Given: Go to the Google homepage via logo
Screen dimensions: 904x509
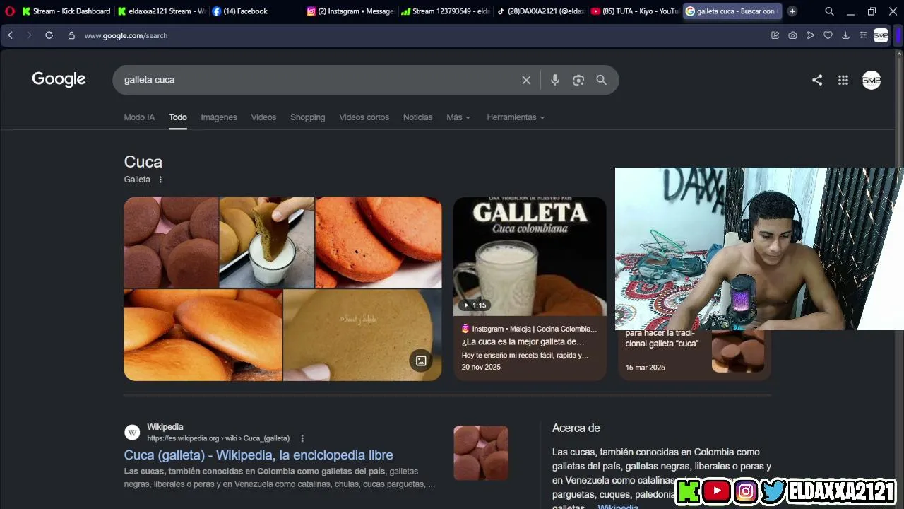Looking at the screenshot, I should [x=59, y=79].
